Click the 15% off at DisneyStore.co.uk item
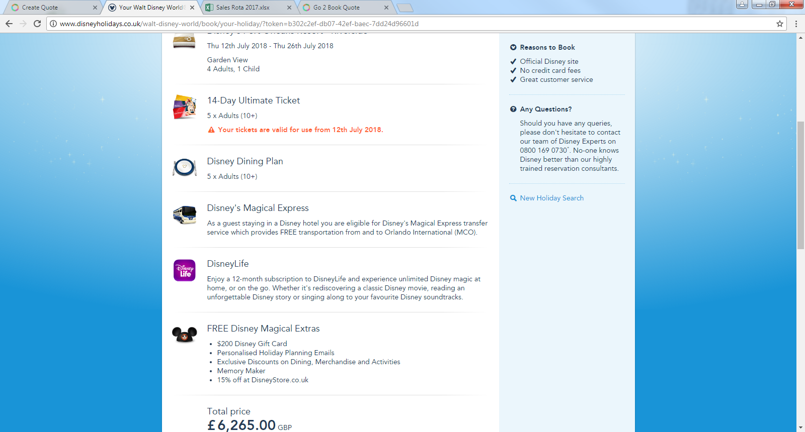 pyautogui.click(x=263, y=380)
